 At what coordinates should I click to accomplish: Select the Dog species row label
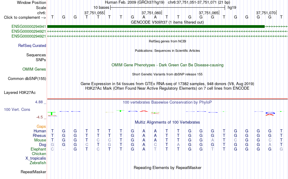click(42, 145)
